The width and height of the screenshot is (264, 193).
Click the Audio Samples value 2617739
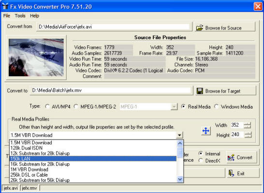(x=118, y=53)
